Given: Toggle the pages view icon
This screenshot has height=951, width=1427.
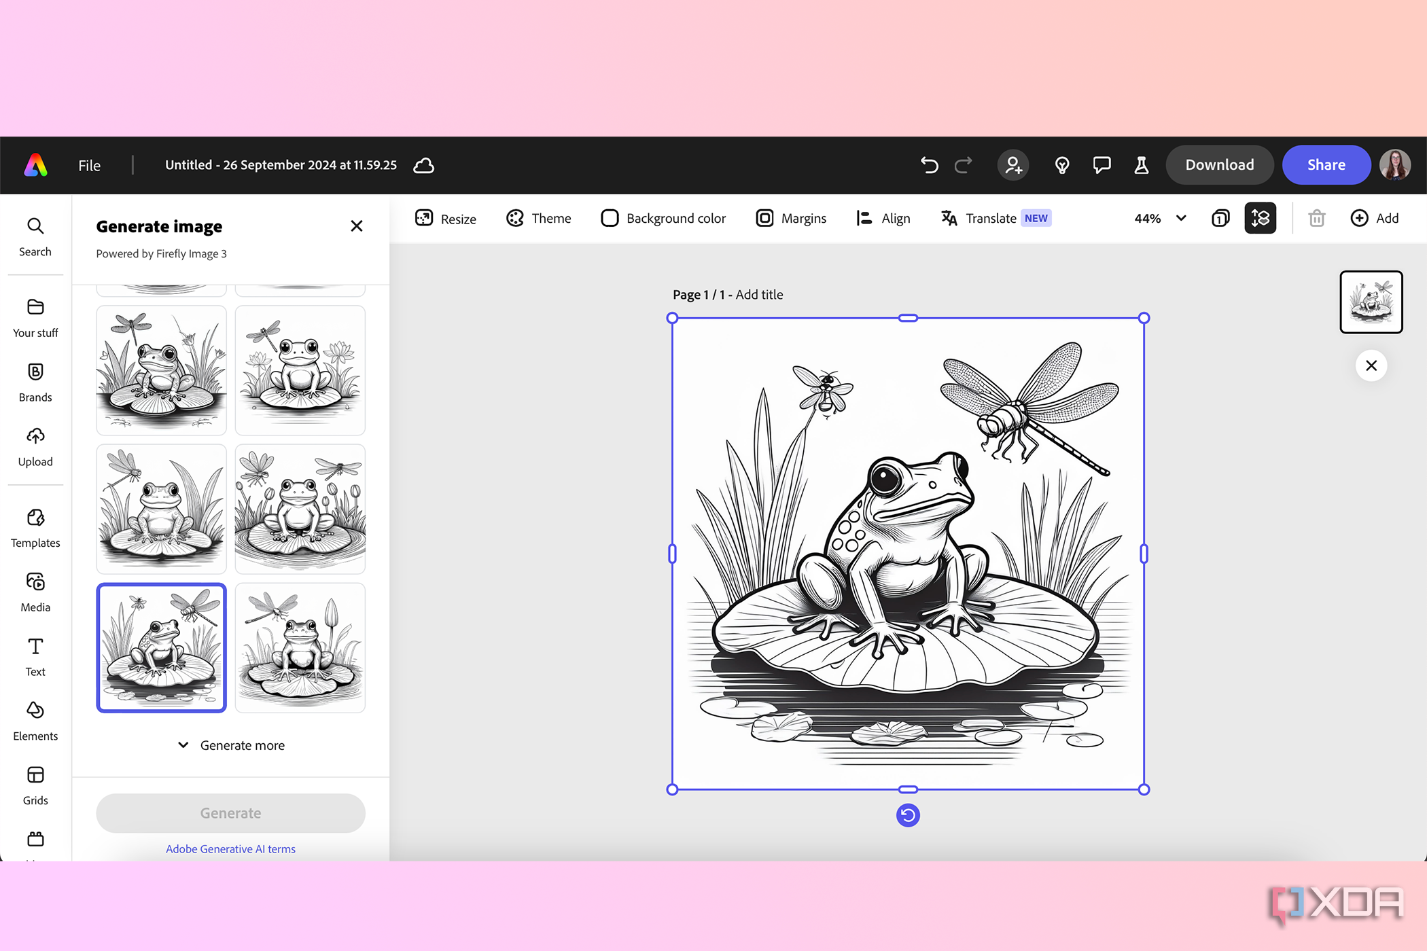Looking at the screenshot, I should (x=1220, y=218).
